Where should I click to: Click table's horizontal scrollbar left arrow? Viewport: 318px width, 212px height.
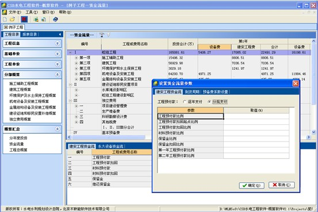69,137
